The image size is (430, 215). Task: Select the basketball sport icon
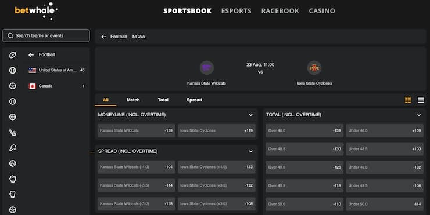coord(13,117)
